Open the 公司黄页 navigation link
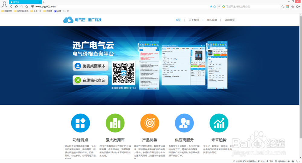Screen dimensions: 302x163 (230, 20)
